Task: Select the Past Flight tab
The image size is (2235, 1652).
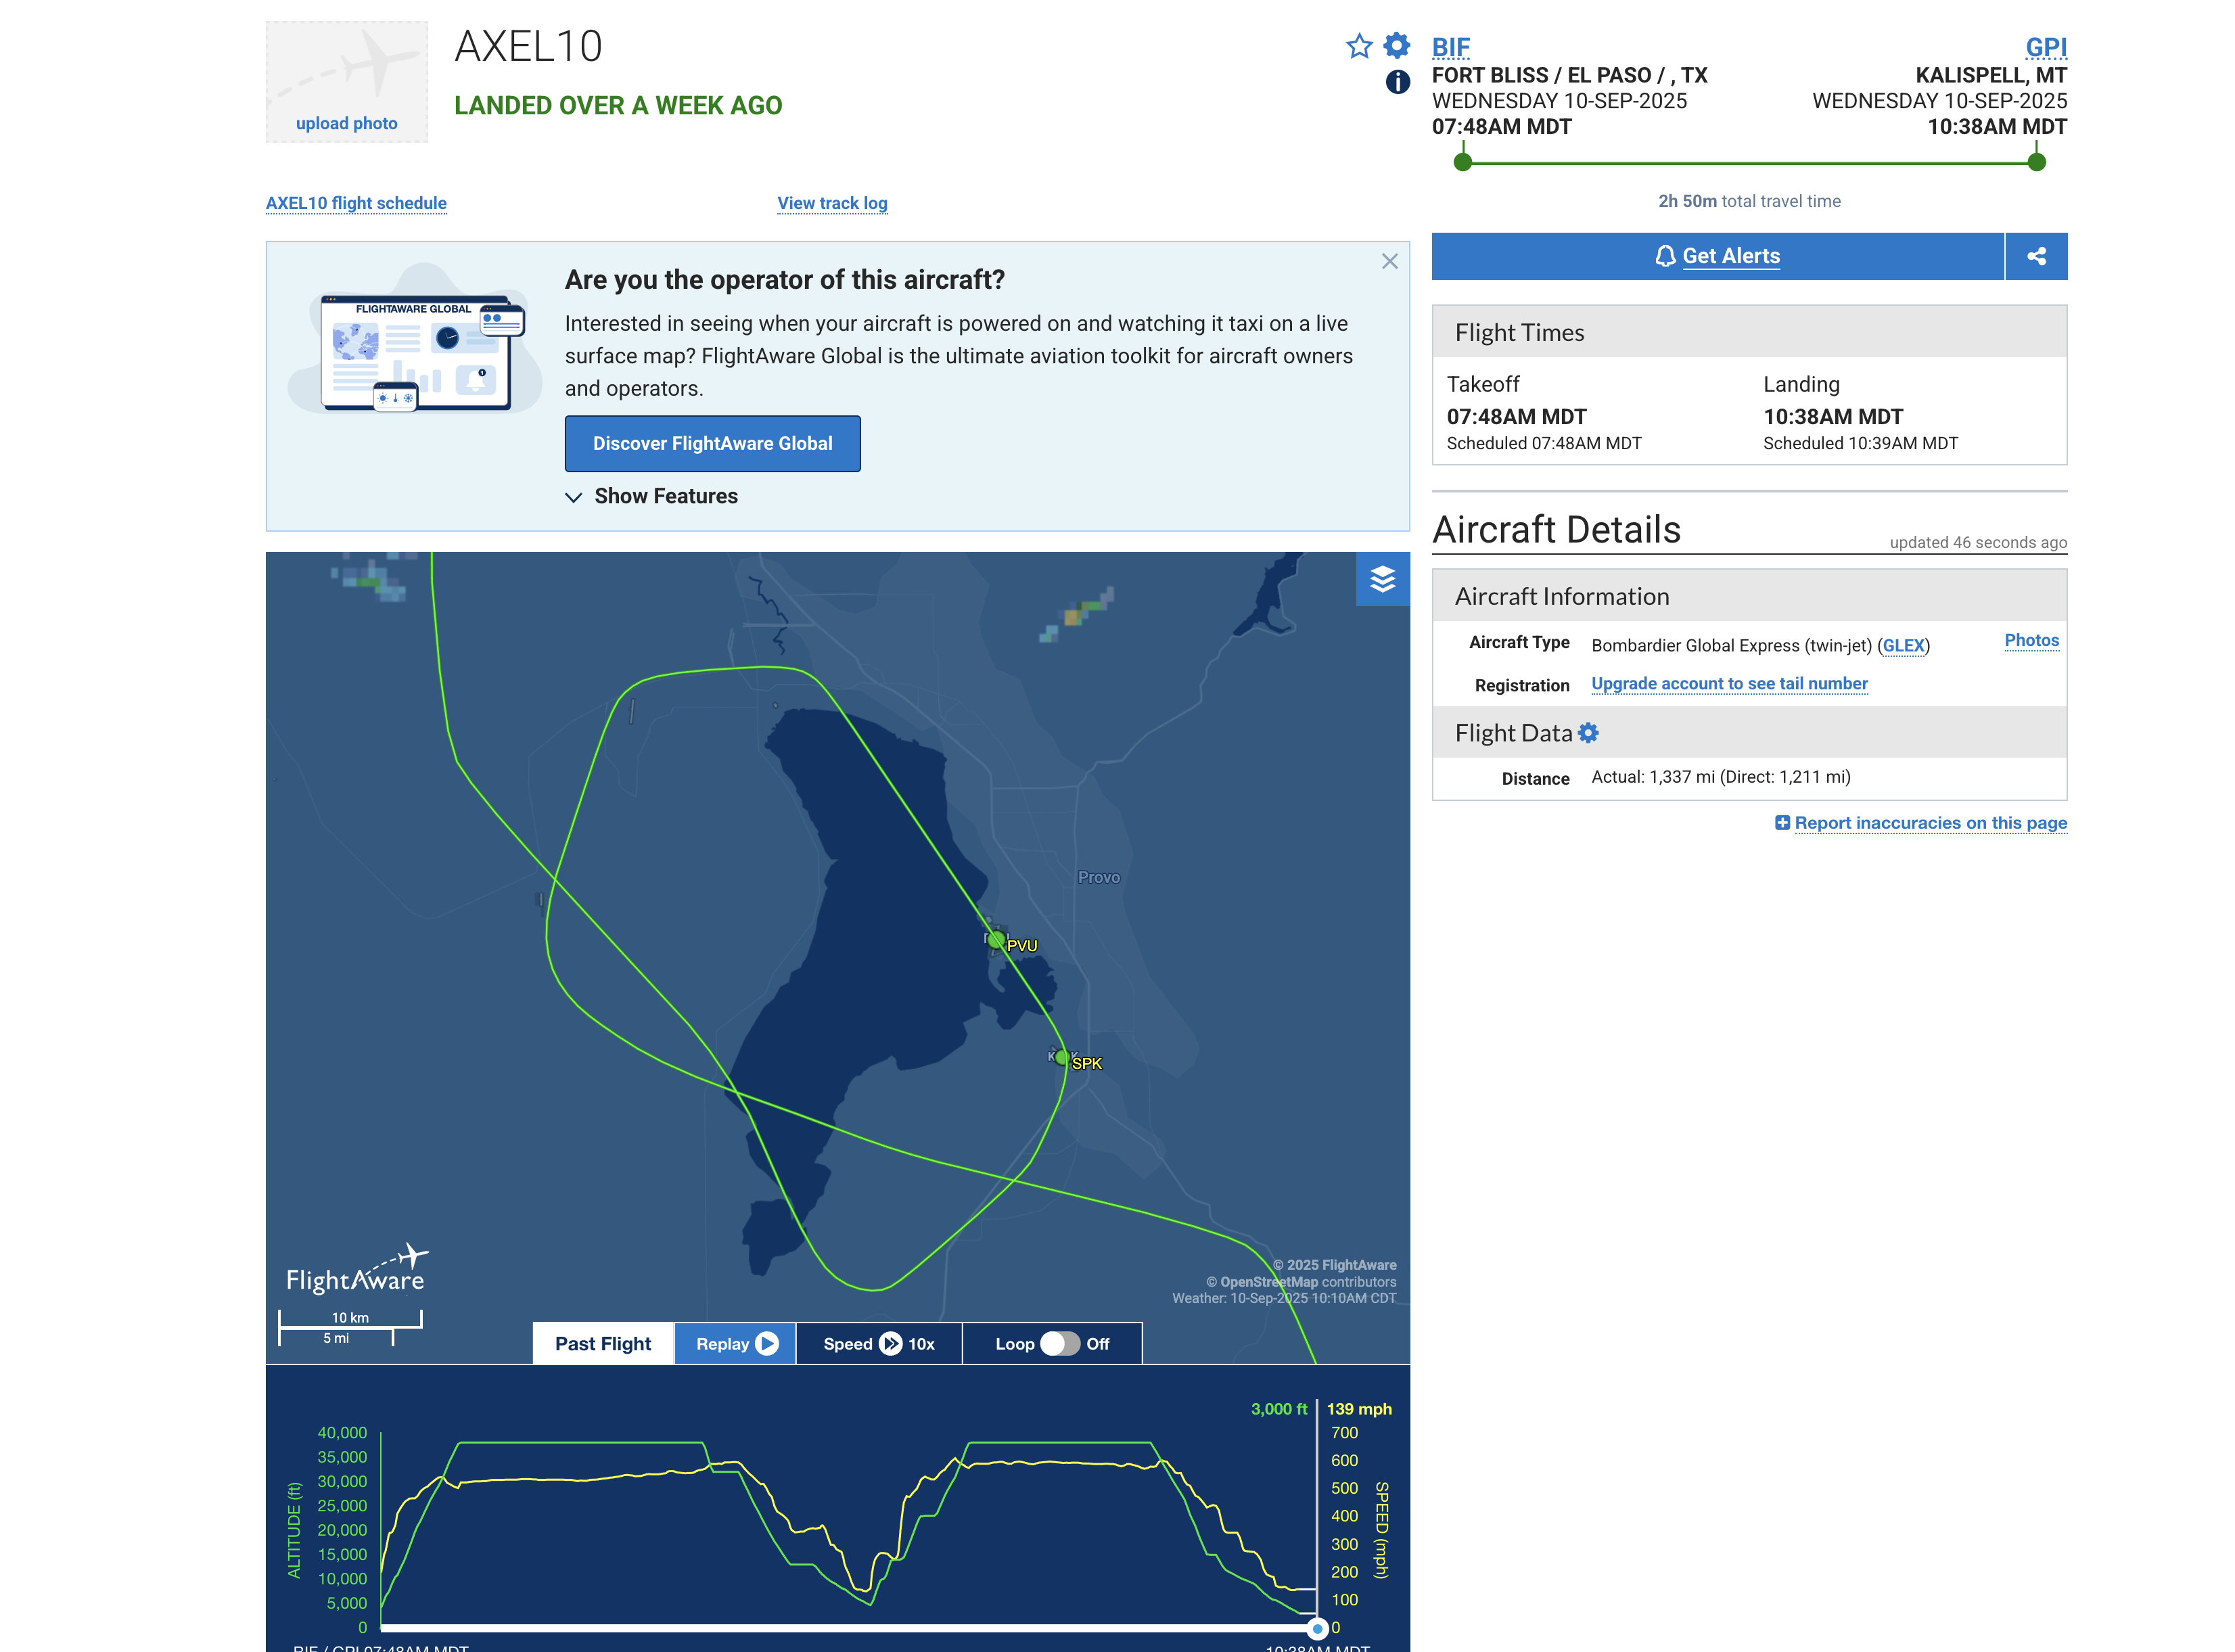Action: 603,1344
